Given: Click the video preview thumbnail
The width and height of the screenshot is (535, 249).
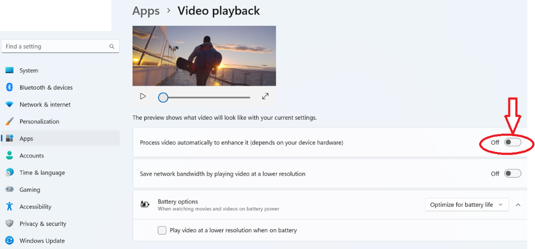Looking at the screenshot, I should click(x=204, y=56).
